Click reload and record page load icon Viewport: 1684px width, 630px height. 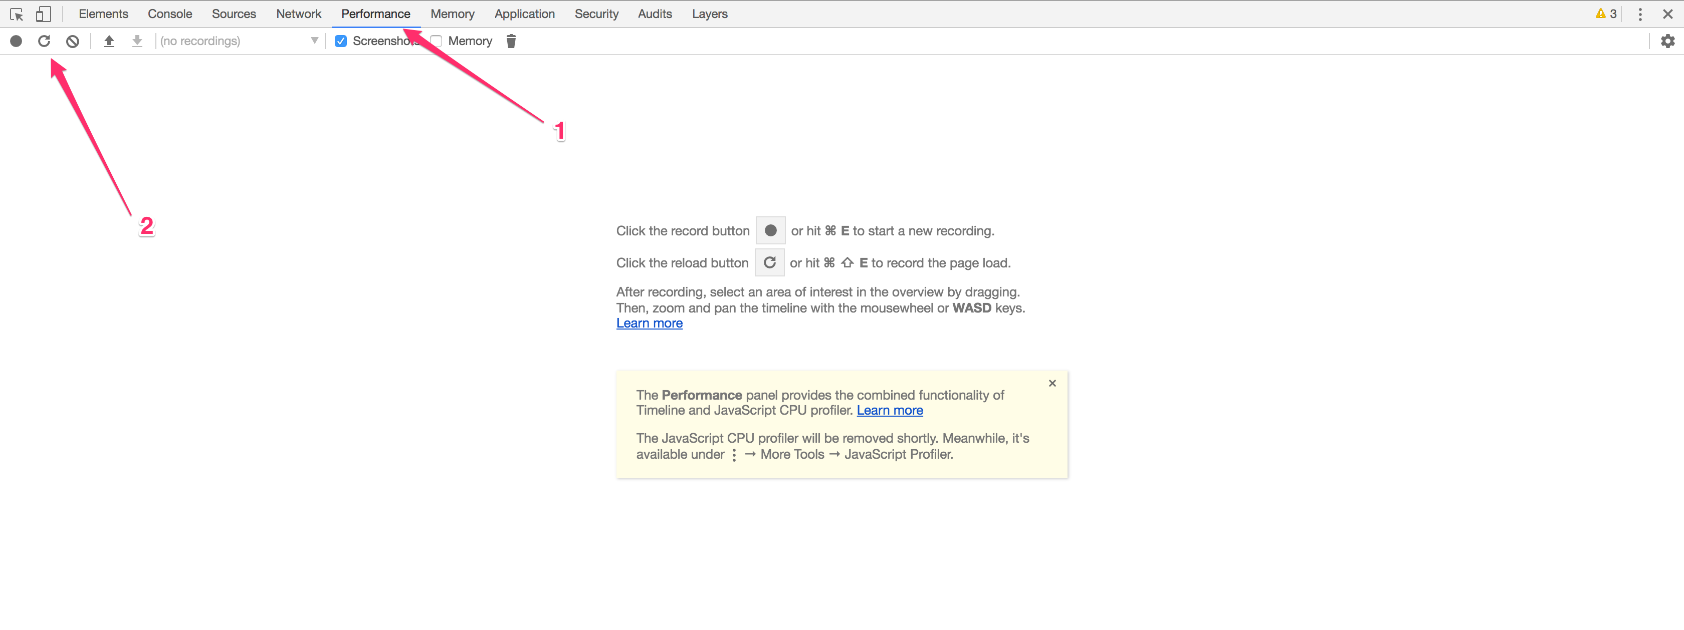[x=44, y=41]
